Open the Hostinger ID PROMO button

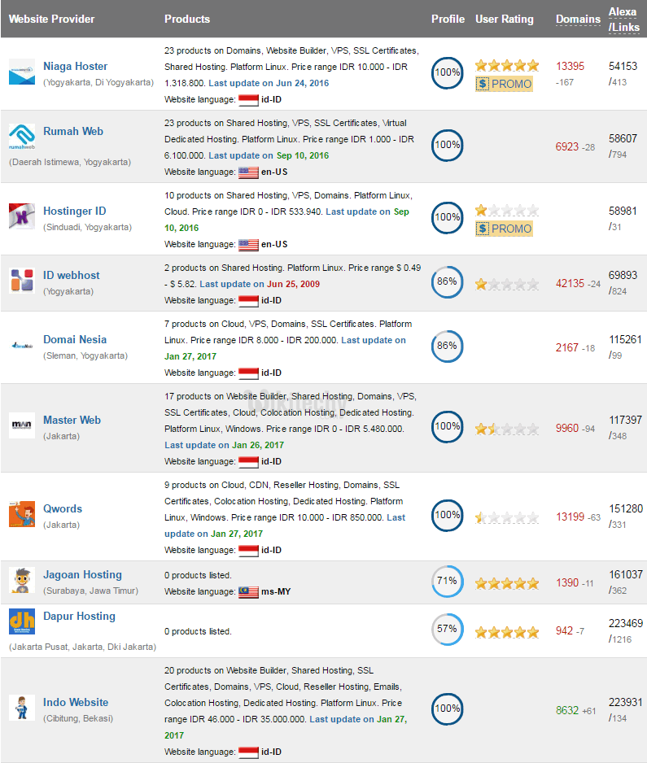pos(505,229)
